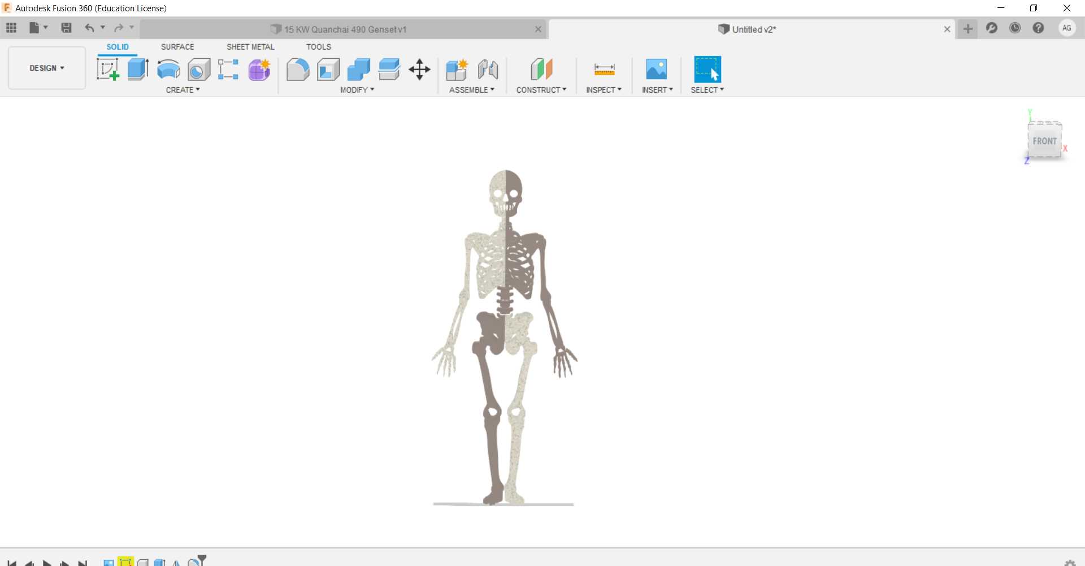1085x566 pixels.
Task: Open timeline settings gear at bottom right
Action: (x=1070, y=563)
